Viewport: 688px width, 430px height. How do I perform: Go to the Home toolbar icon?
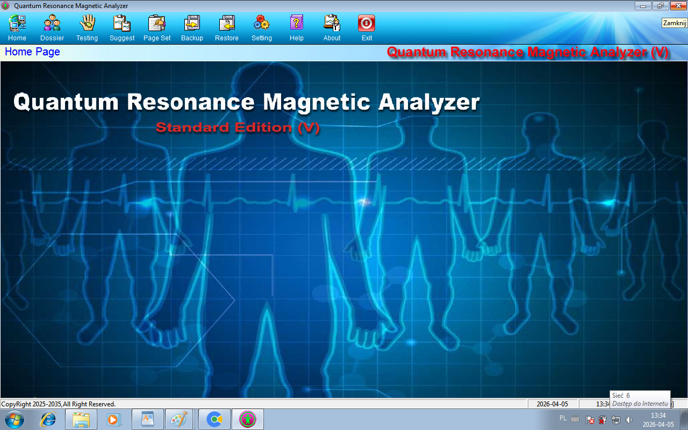pos(17,24)
